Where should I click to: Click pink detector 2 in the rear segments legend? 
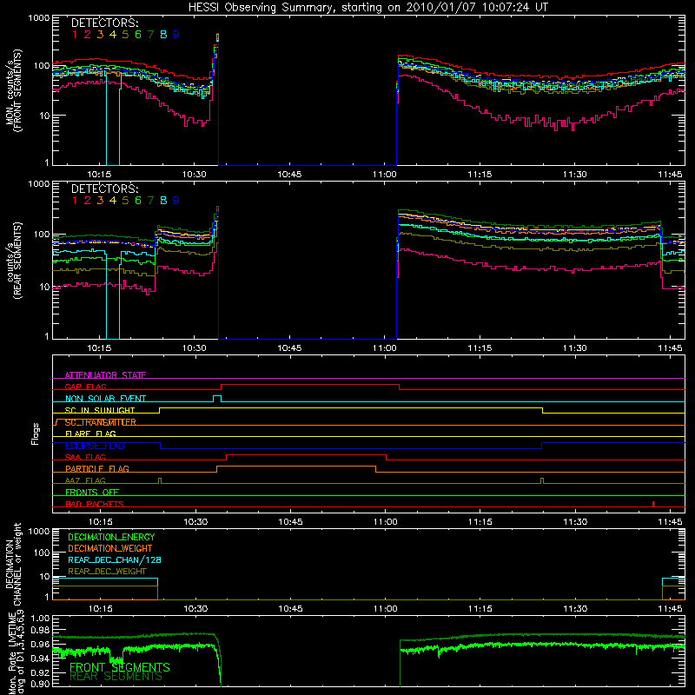88,201
